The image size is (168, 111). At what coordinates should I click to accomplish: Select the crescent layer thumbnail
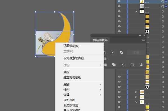click(142, 1)
